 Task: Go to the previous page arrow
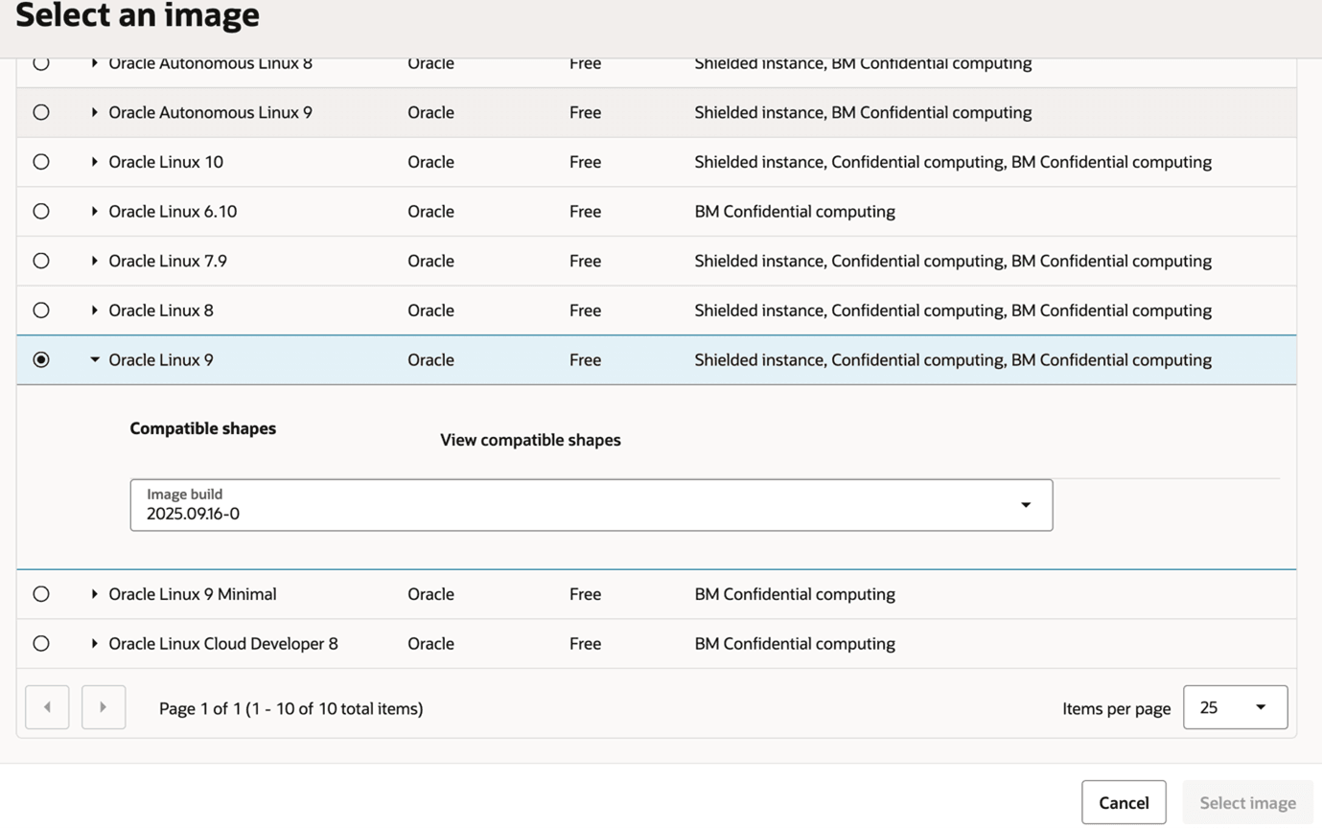coord(47,707)
